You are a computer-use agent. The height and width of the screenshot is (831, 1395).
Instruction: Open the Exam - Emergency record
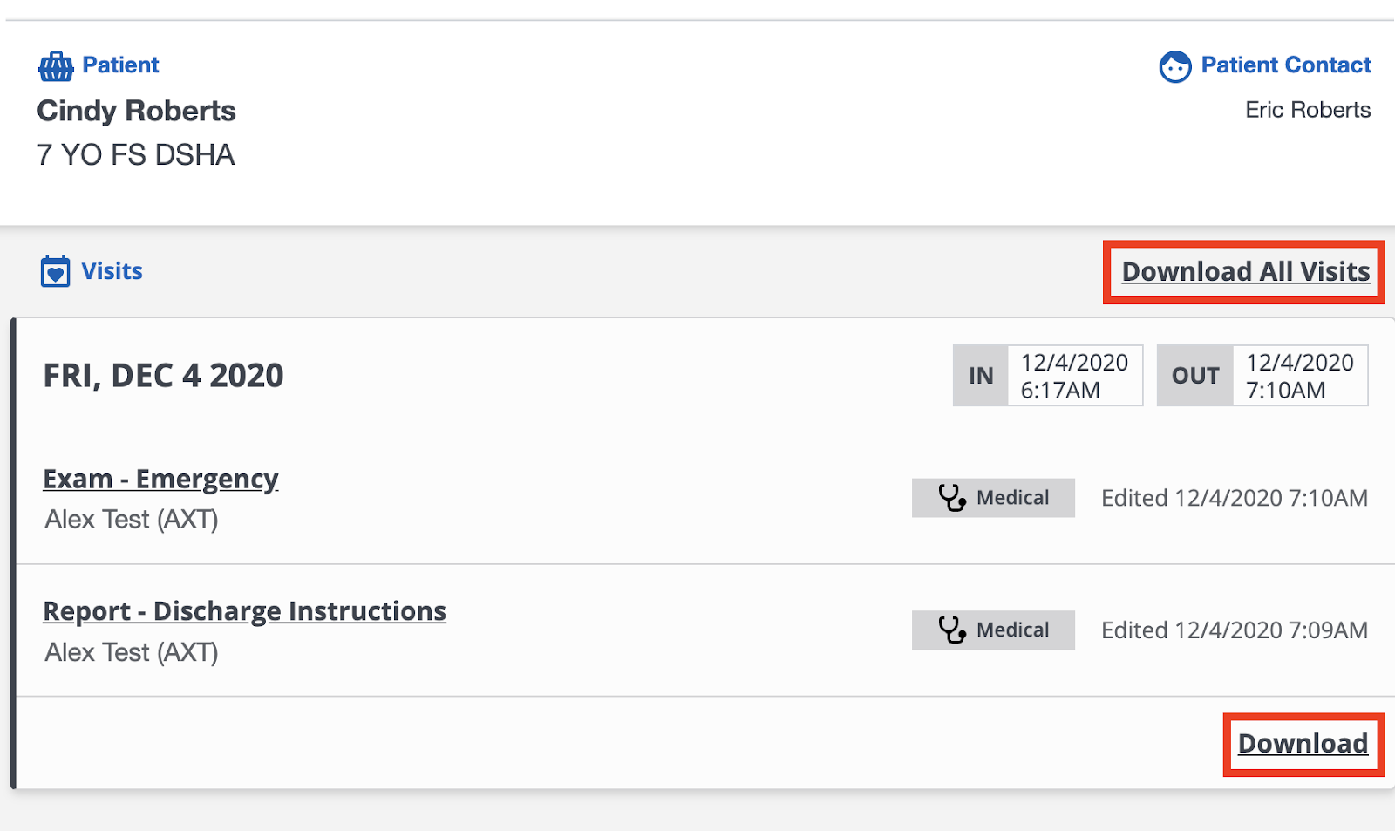point(160,480)
